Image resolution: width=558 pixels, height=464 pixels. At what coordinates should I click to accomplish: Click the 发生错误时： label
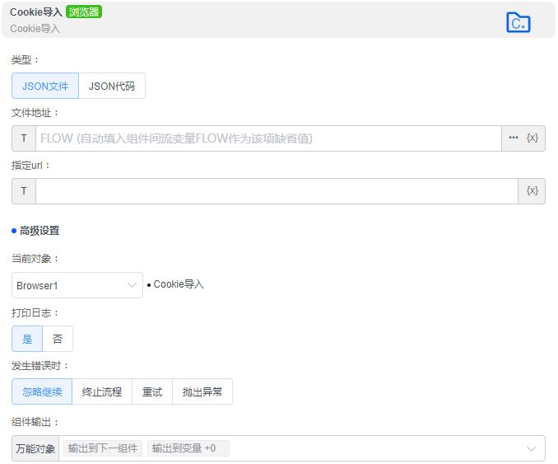click(40, 366)
